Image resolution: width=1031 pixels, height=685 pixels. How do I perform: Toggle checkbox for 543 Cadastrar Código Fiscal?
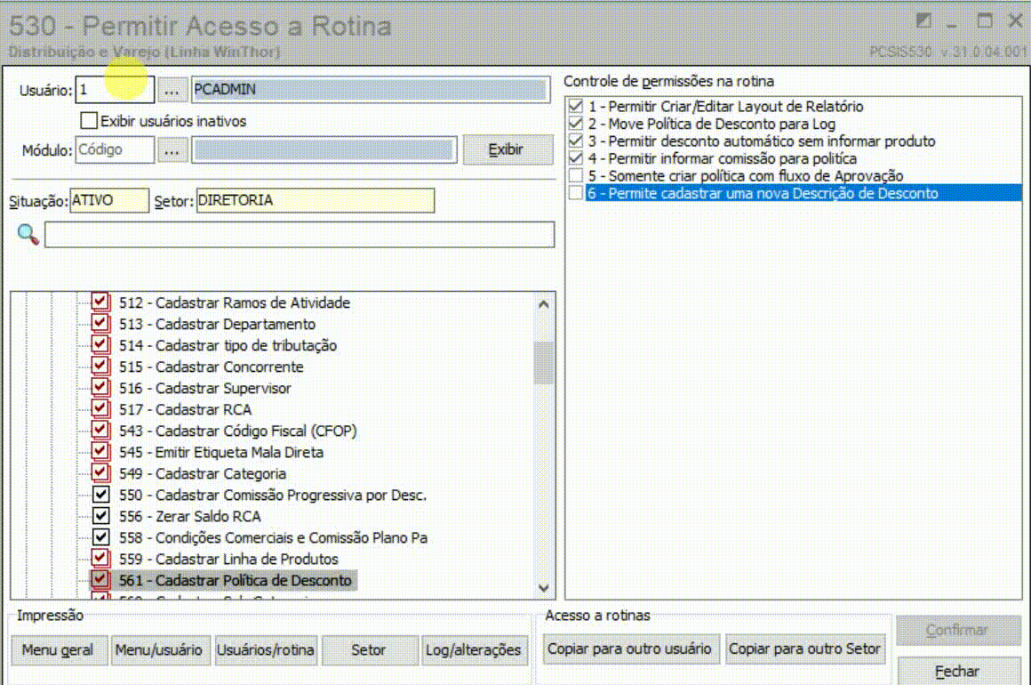(x=100, y=430)
